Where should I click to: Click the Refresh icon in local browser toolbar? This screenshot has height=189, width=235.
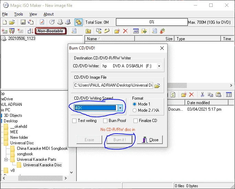click(x=173, y=94)
